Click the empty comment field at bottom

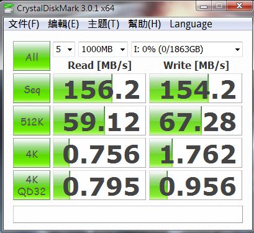128,214
